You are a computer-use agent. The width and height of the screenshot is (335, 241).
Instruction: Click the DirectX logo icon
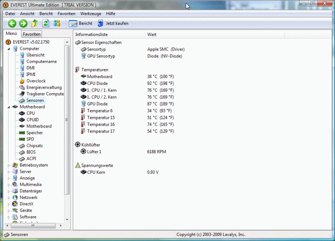click(15, 204)
